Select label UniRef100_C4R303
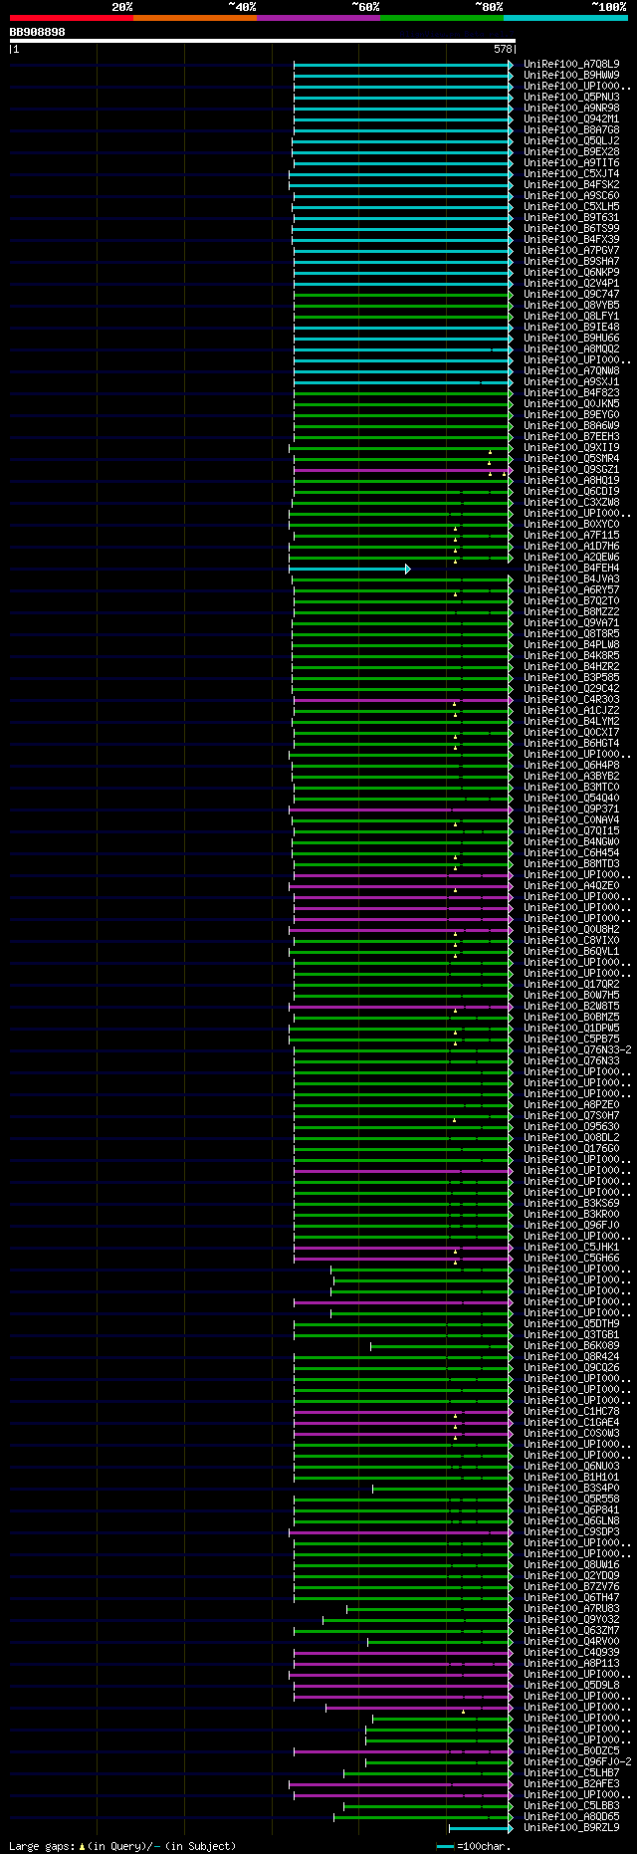Image resolution: width=637 pixels, height=1854 pixels. pyautogui.click(x=571, y=699)
